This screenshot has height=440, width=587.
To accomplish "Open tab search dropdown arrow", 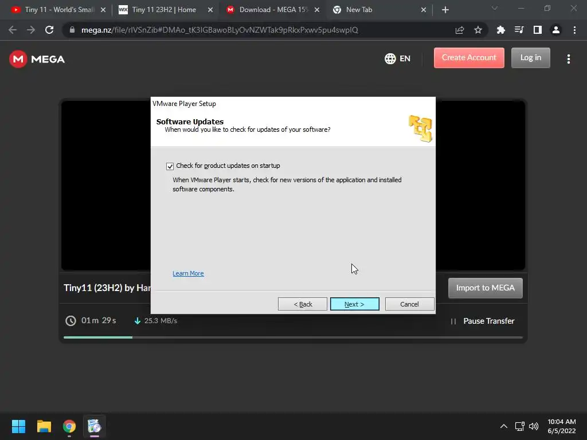I will point(495,8).
